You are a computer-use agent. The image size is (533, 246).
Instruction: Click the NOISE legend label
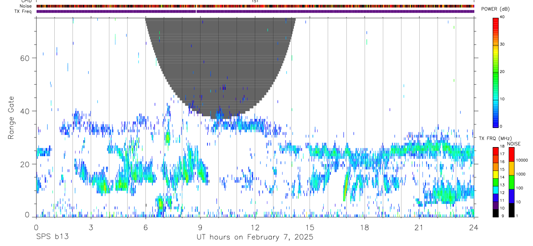(514, 144)
